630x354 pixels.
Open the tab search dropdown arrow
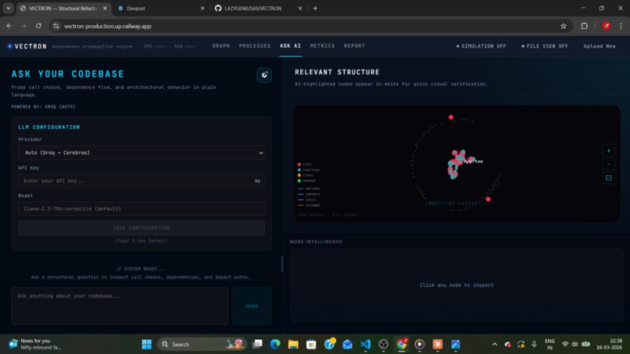tap(8, 8)
